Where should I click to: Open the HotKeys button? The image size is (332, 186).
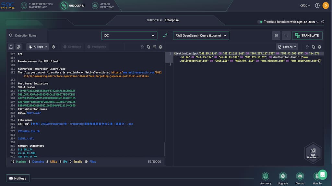18,178
